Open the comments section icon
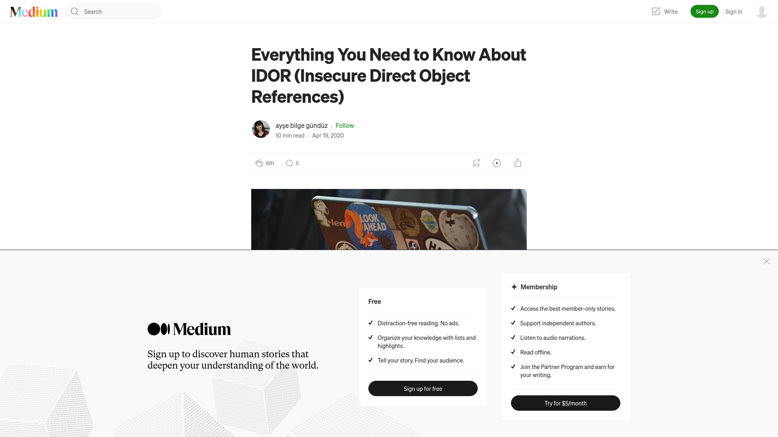The height and width of the screenshot is (437, 778). click(289, 163)
